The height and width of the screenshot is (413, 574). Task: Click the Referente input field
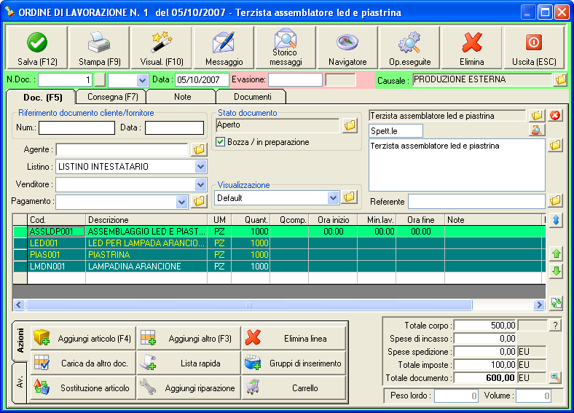[476, 201]
